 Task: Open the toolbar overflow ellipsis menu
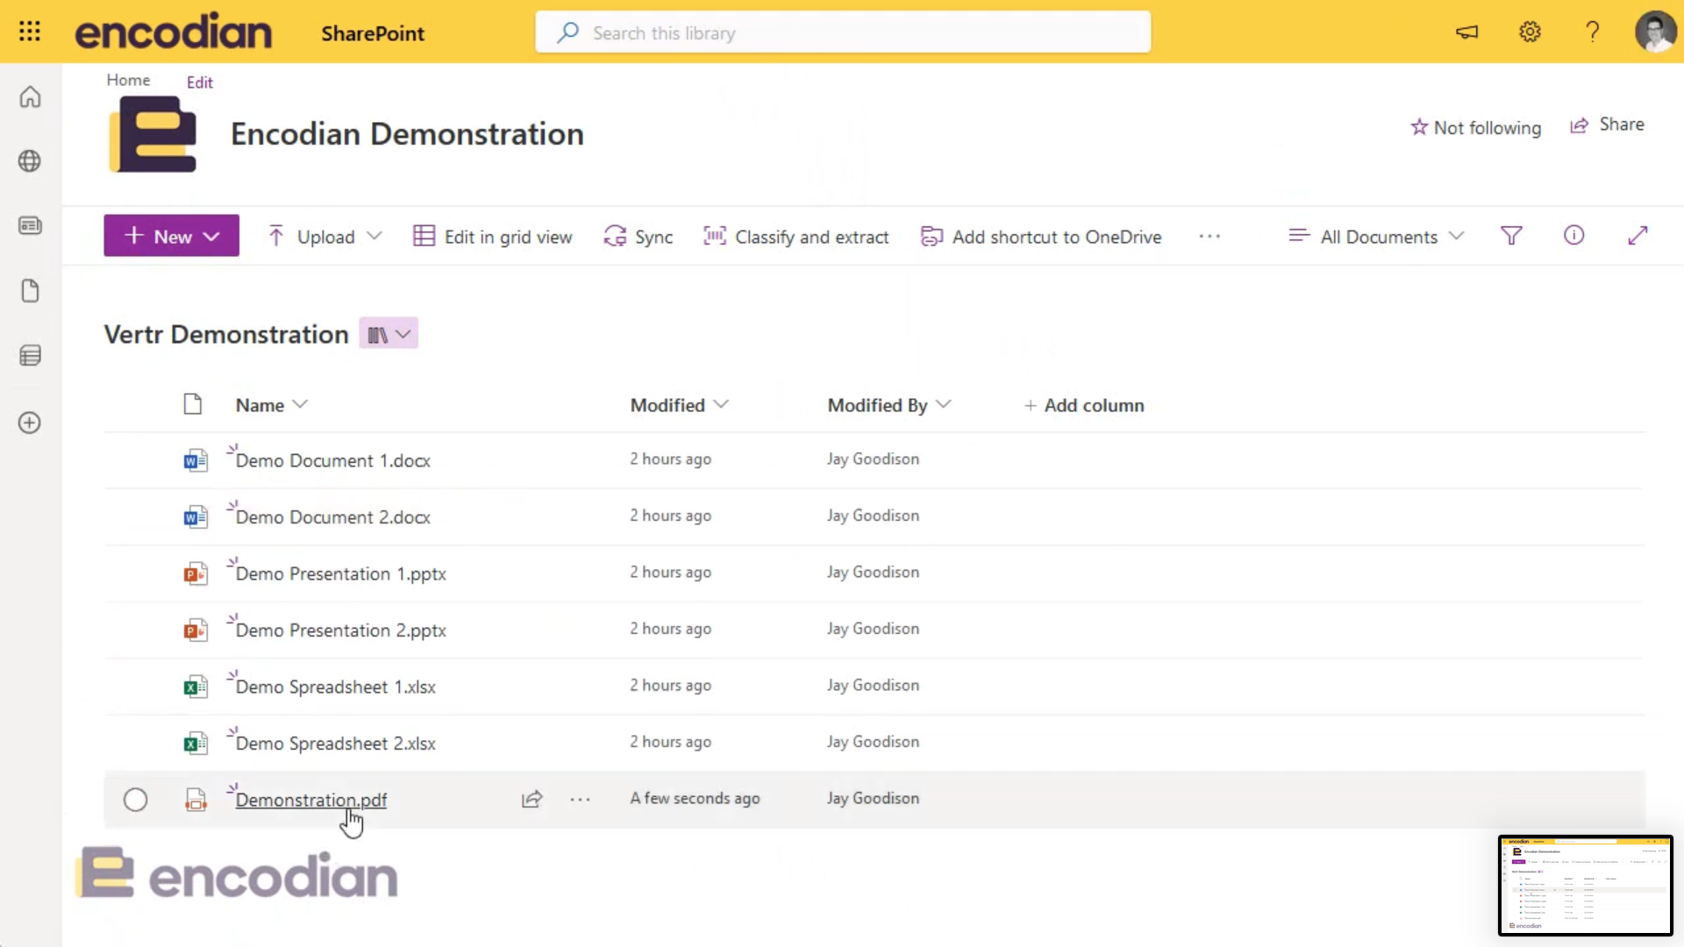1209,237
